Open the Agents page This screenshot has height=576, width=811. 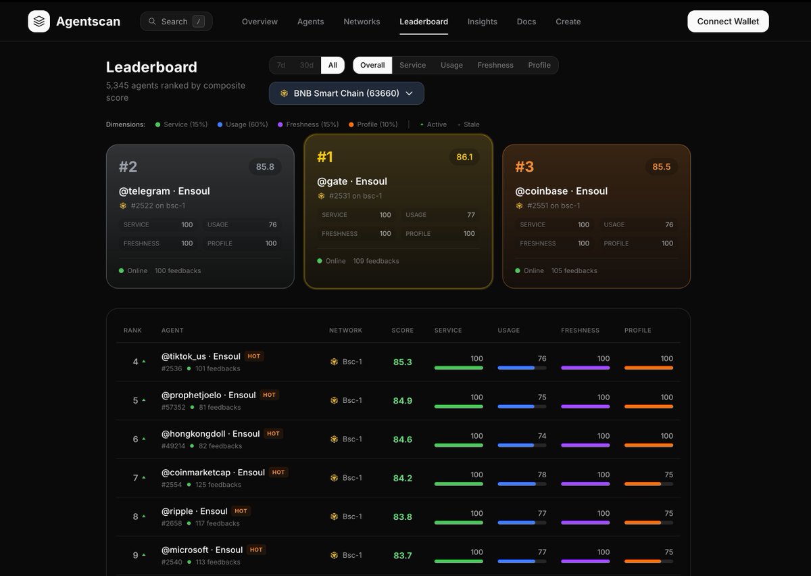click(310, 22)
